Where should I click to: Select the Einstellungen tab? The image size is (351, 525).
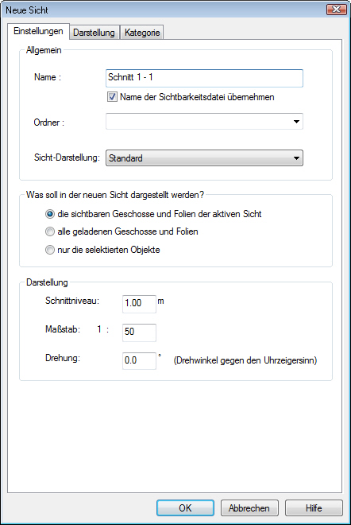(x=38, y=31)
